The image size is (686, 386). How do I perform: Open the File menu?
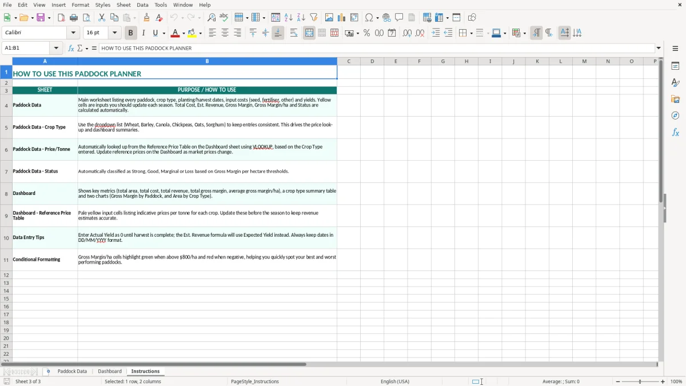coord(7,5)
